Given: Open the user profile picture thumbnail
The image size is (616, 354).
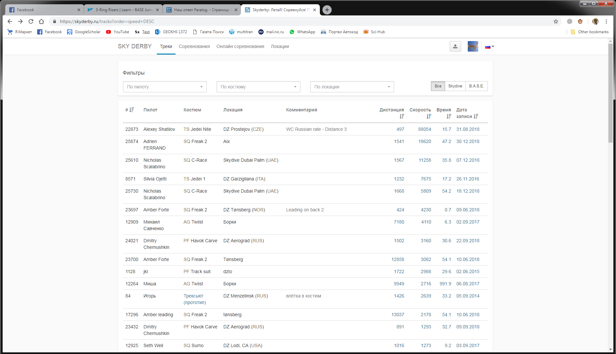Looking at the screenshot, I should (x=473, y=46).
